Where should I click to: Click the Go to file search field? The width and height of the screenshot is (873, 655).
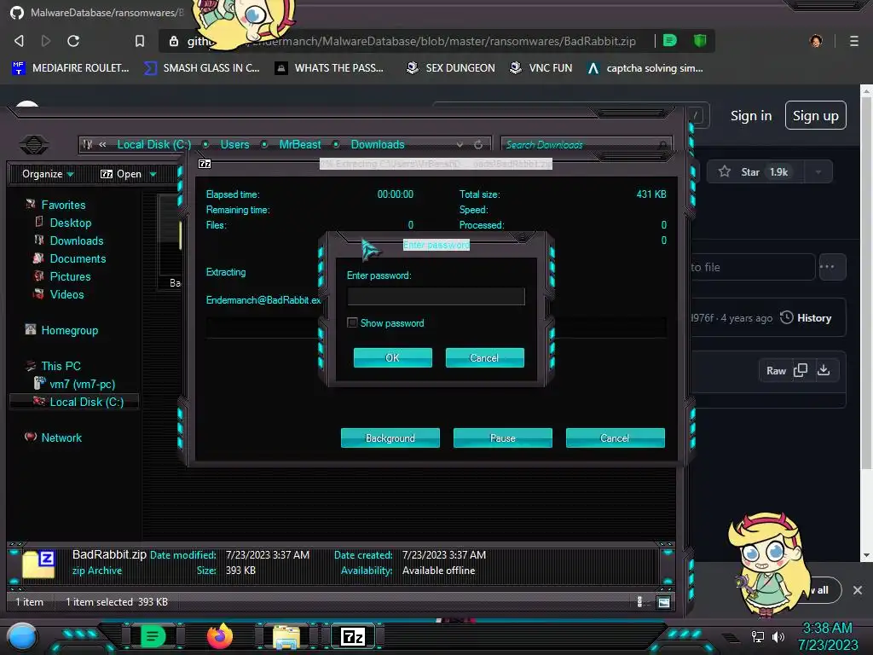coord(753,267)
